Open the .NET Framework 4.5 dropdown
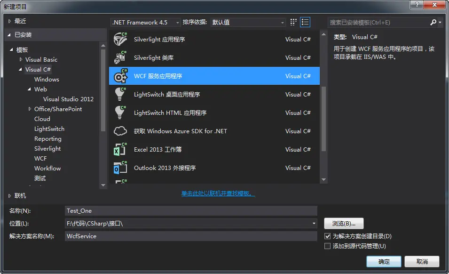The height and width of the screenshot is (274, 449). (x=145, y=22)
